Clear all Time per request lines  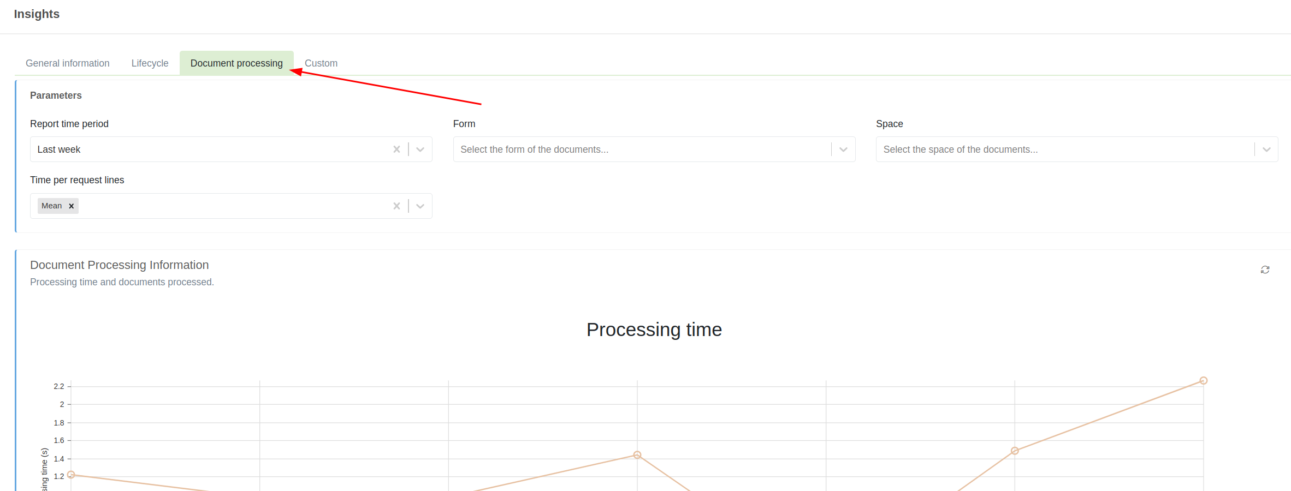click(396, 206)
